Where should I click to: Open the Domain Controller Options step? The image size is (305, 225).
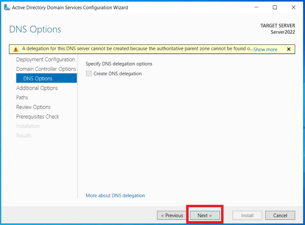(46, 69)
